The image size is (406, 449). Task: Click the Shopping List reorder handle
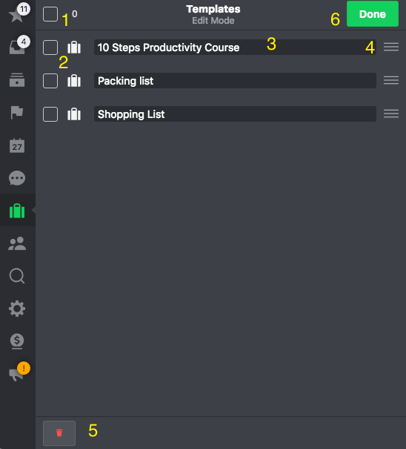(x=391, y=114)
